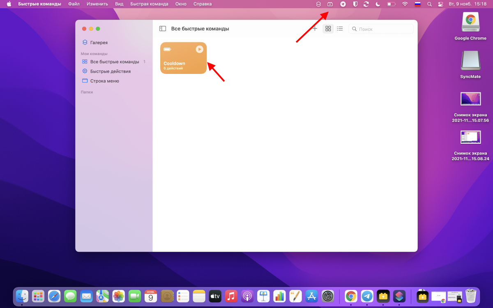Open App Store from the Dock
The image size is (493, 308).
(312, 296)
